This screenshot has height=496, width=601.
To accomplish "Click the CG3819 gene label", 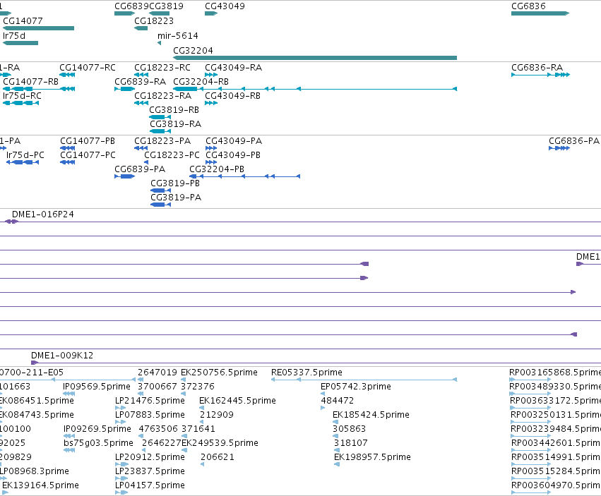I will (166, 6).
